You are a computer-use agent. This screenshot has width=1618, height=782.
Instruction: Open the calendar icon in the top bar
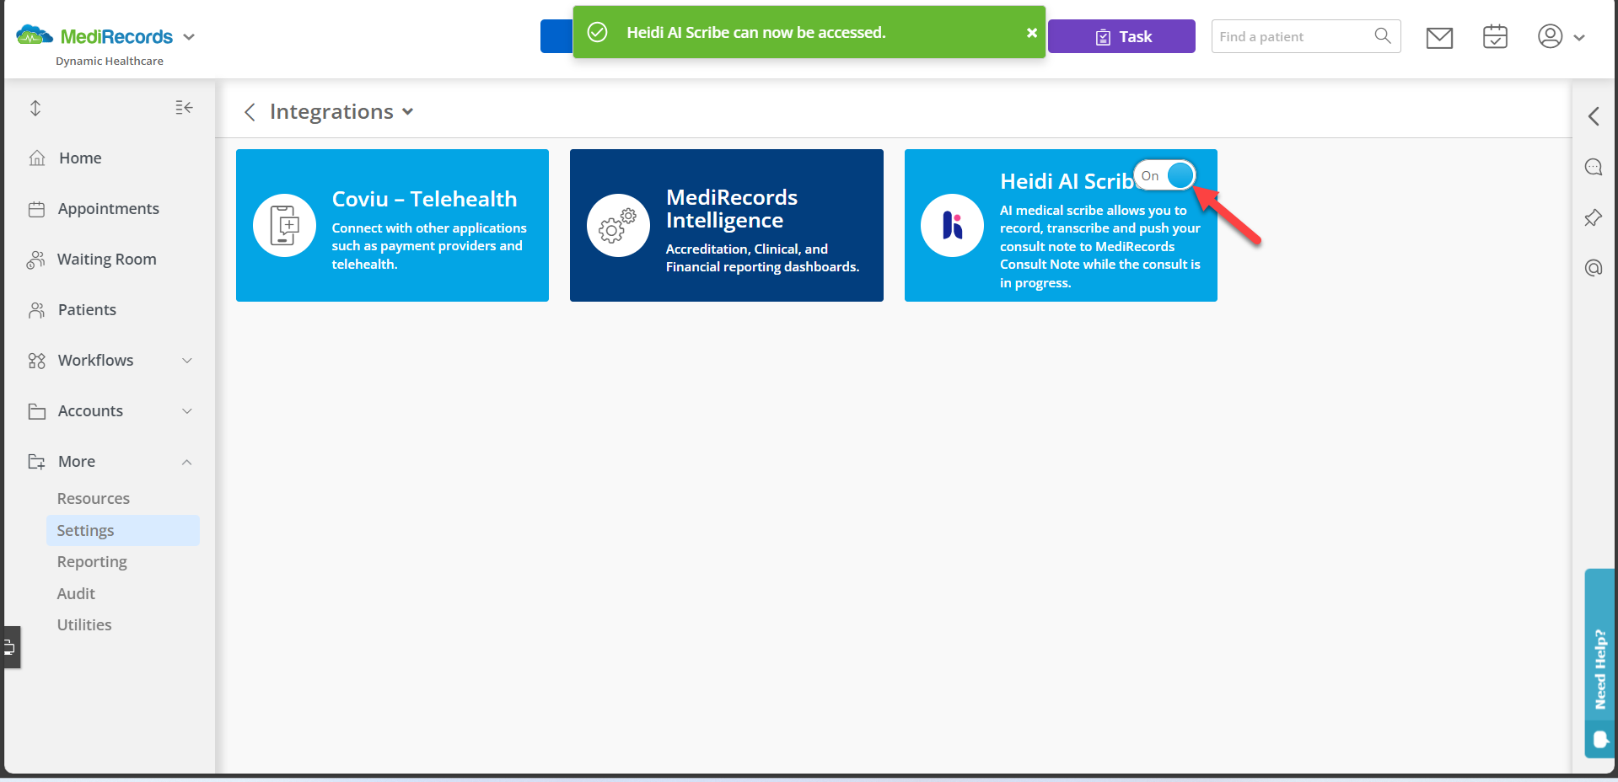[x=1495, y=37]
